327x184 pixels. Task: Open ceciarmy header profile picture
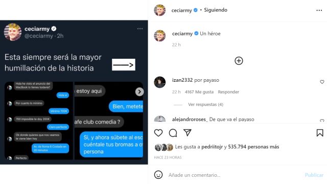160,10
